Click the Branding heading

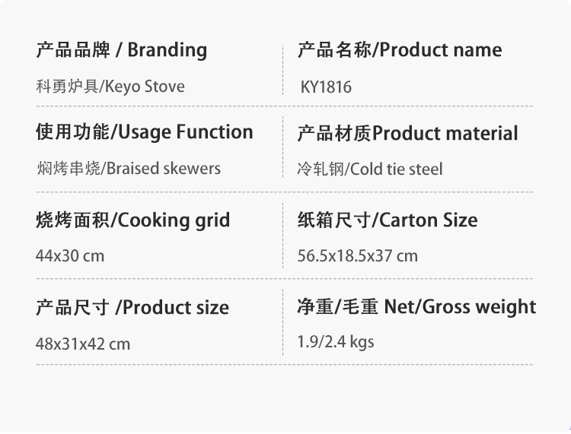[x=121, y=50]
